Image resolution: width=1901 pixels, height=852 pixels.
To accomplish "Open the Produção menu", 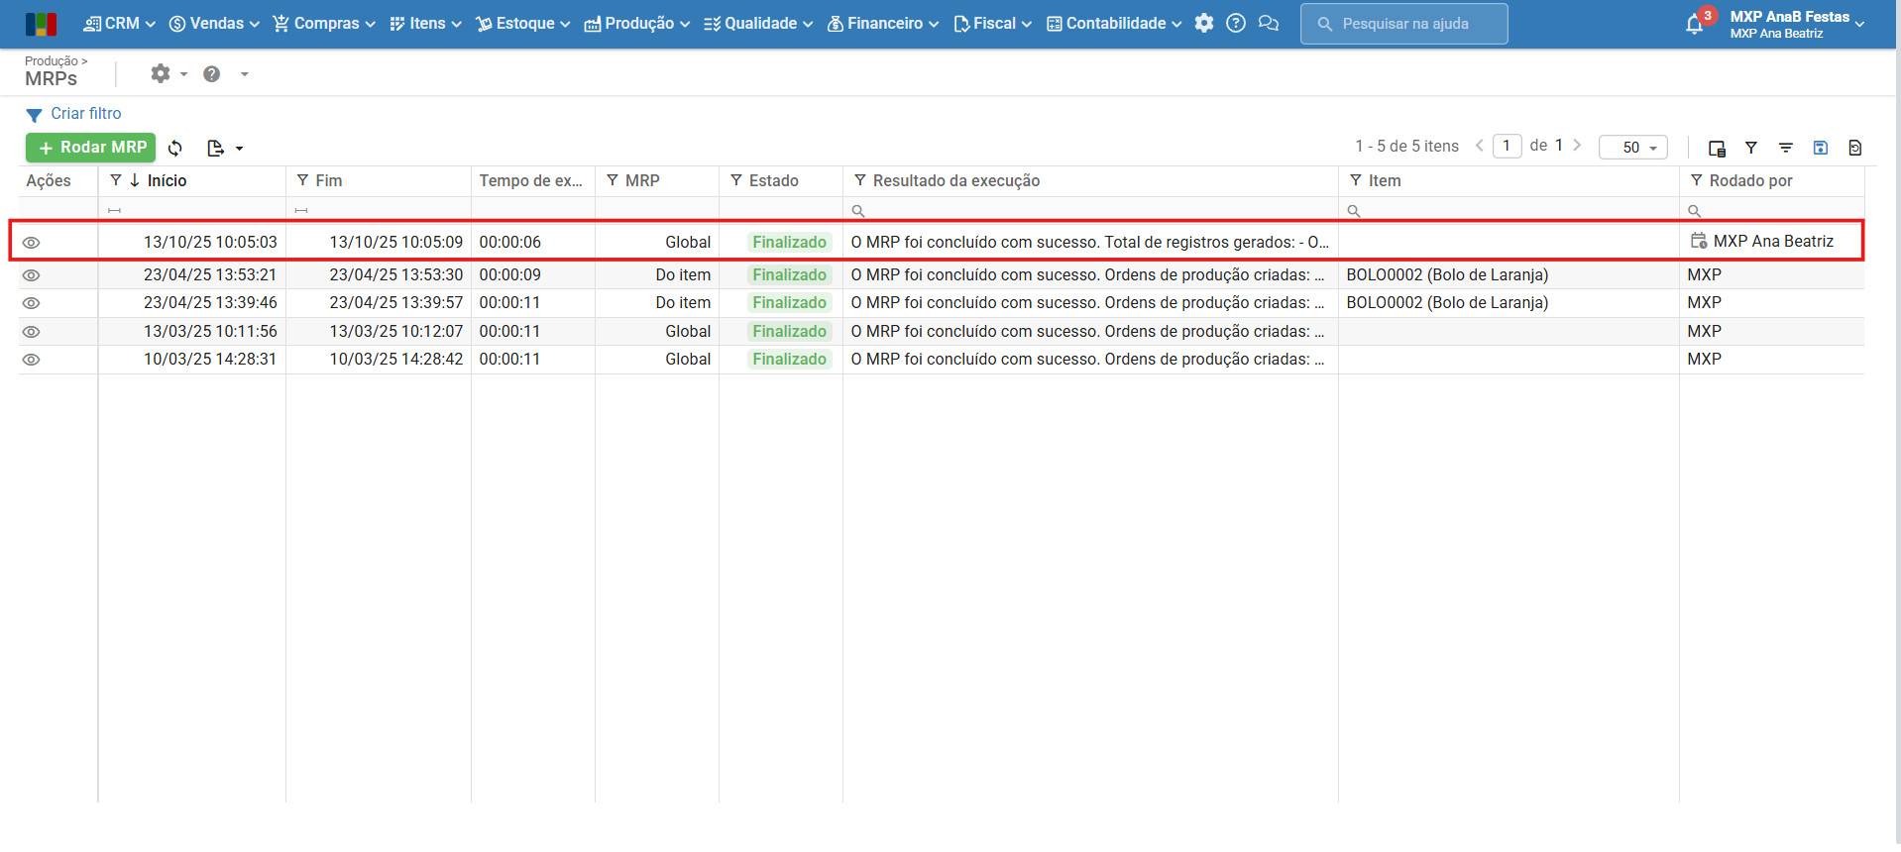I will 637,24.
